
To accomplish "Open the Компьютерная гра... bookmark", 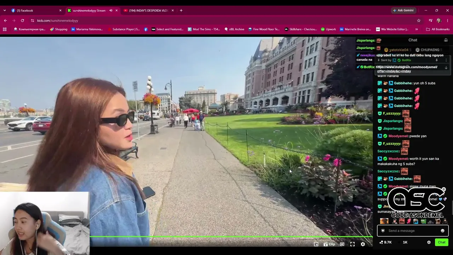I will coord(29,29).
